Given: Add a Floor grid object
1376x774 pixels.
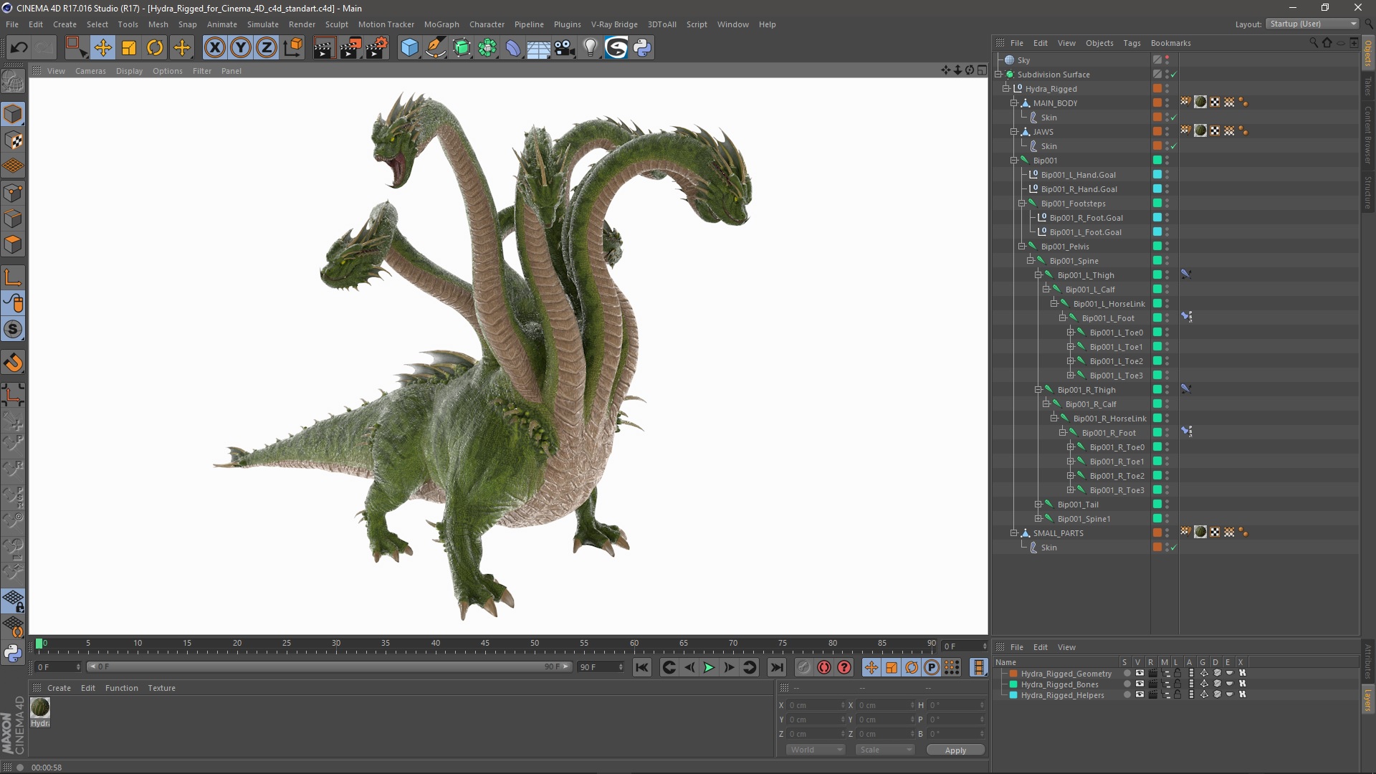Looking at the screenshot, I should coord(538,48).
